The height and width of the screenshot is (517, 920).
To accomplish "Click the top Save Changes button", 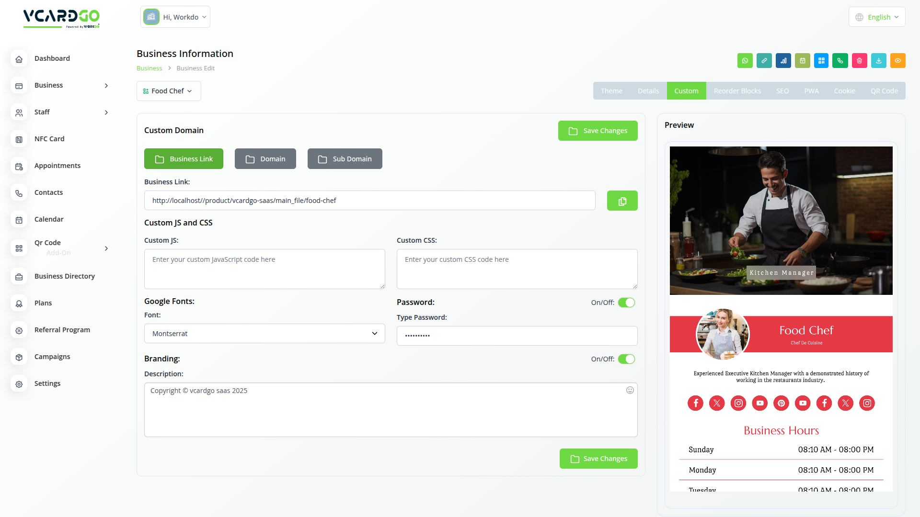I will (x=598, y=131).
